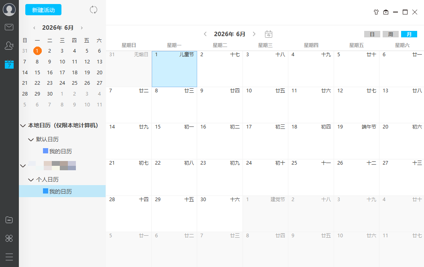The height and width of the screenshot is (267, 424).
Task: Select blurred account name label
Action: tap(52, 165)
